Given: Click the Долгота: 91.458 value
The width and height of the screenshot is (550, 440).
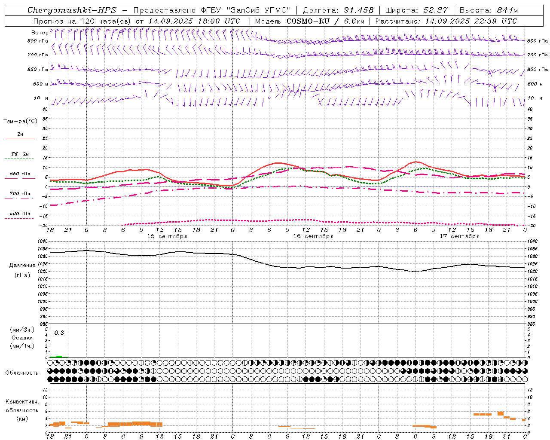Looking at the screenshot, I should 338,10.
